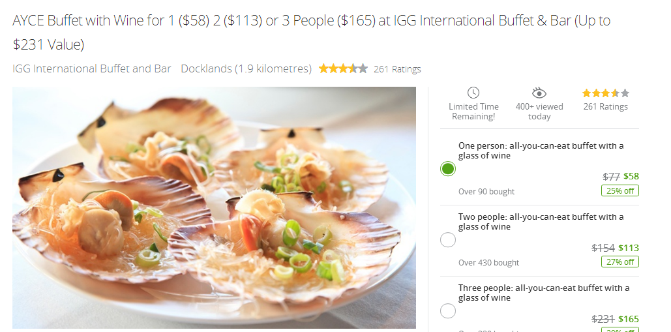Click the clock icon above Limited Time Remaining
671x332 pixels.
(473, 93)
